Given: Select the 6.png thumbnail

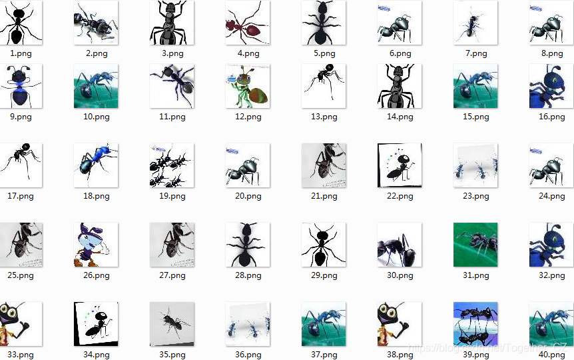Looking at the screenshot, I should click(400, 23).
